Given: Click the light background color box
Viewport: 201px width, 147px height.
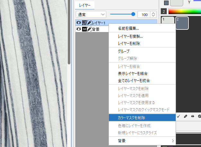Looking at the screenshot, I should (177, 3).
